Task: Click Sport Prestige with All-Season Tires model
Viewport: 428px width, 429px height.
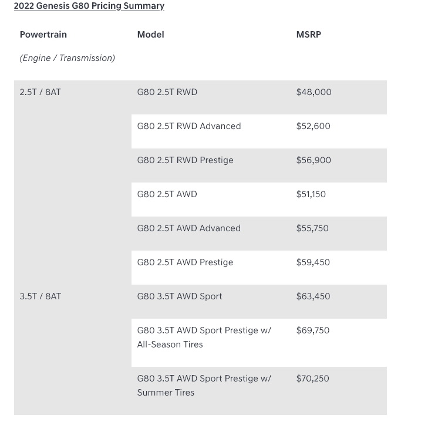Action: 204,337
